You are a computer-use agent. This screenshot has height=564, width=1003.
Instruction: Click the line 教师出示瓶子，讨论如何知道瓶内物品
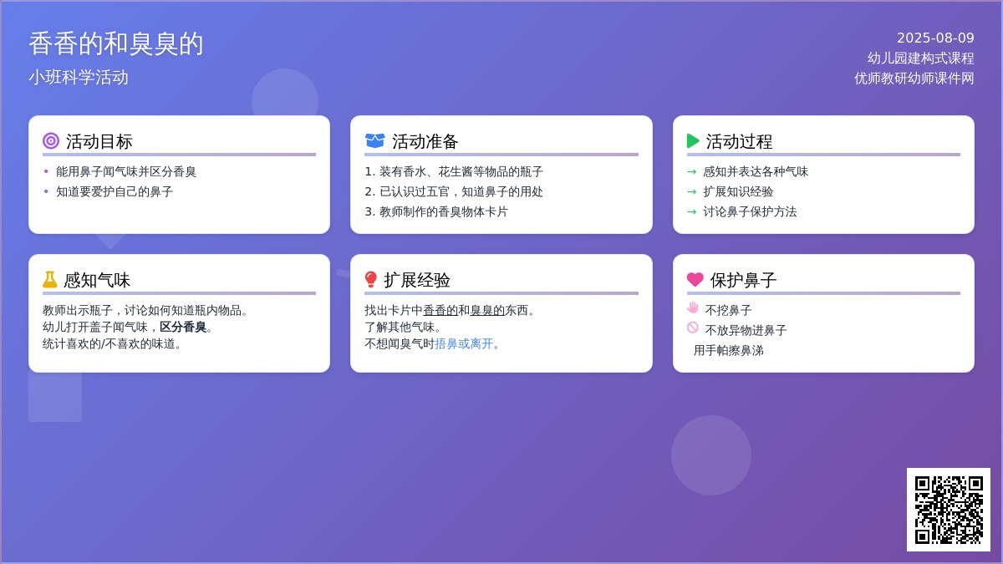(x=148, y=310)
